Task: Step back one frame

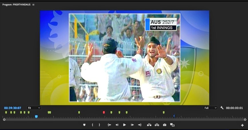Action: (x=117, y=125)
